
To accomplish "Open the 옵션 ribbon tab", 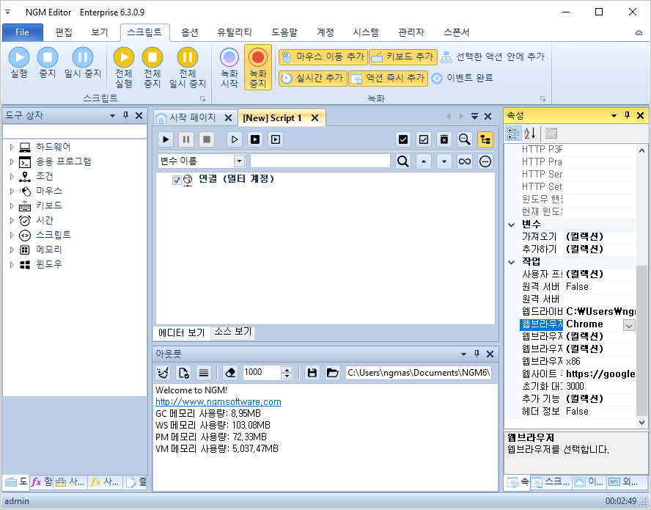I will [x=190, y=32].
